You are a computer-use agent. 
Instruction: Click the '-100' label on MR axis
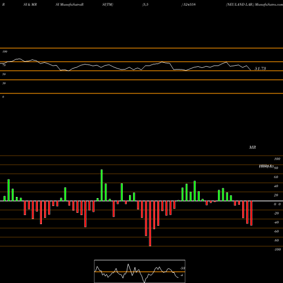point(277,250)
